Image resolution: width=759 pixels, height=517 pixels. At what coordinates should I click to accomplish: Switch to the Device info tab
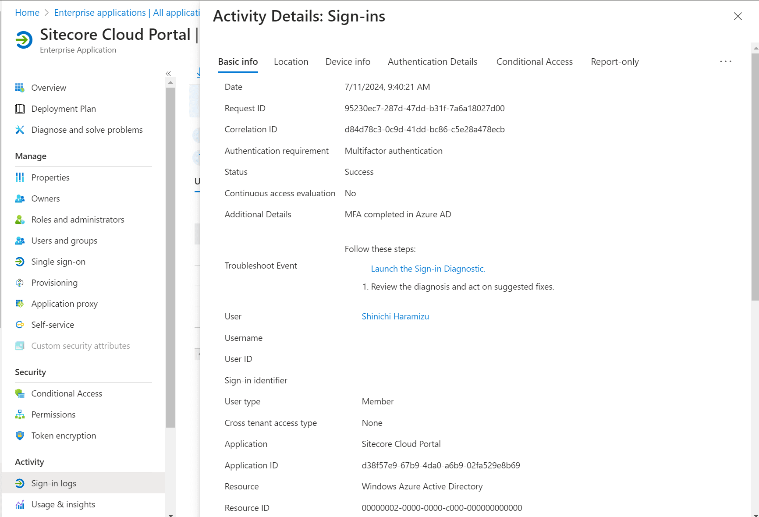348,62
